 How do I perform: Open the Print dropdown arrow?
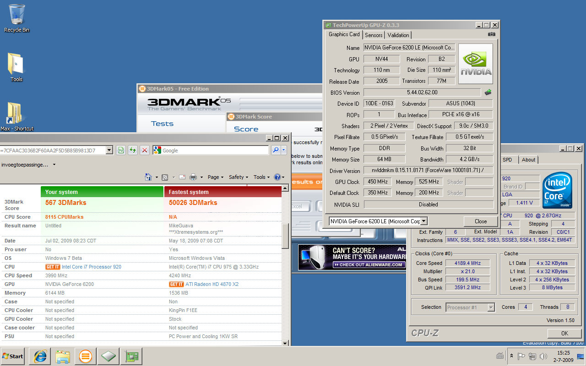pyautogui.click(x=201, y=178)
